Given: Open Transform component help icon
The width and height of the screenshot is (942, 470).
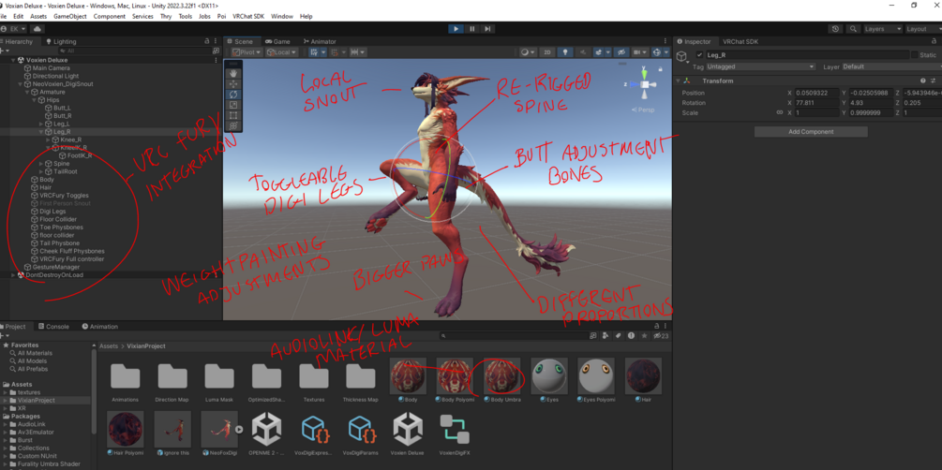Looking at the screenshot, I should pyautogui.click(x=922, y=81).
